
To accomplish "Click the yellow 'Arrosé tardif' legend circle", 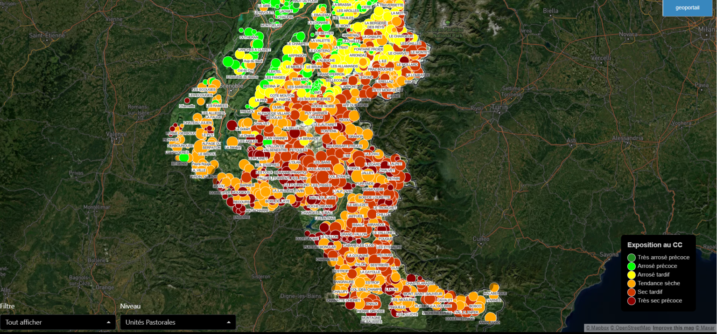I will tap(632, 275).
